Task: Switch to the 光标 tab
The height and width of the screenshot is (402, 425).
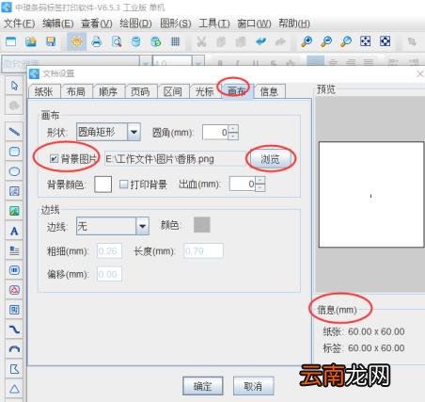Action: [205, 91]
